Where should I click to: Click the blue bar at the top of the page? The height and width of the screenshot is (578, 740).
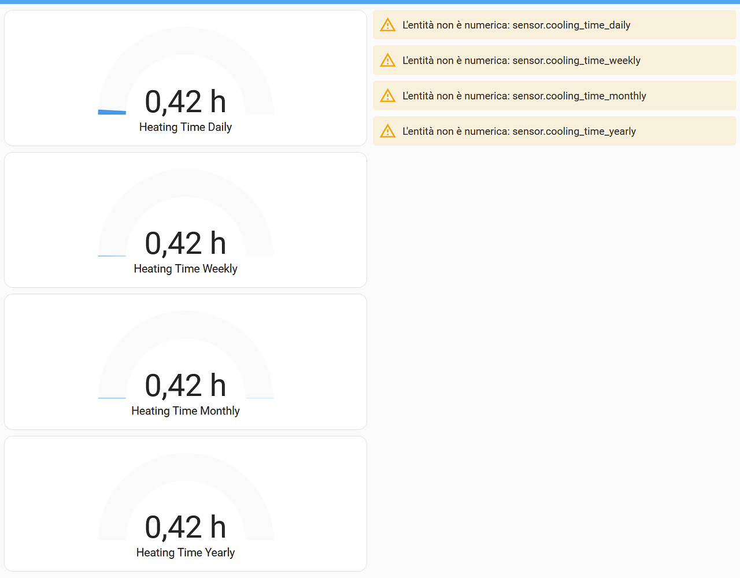tap(370, 2)
